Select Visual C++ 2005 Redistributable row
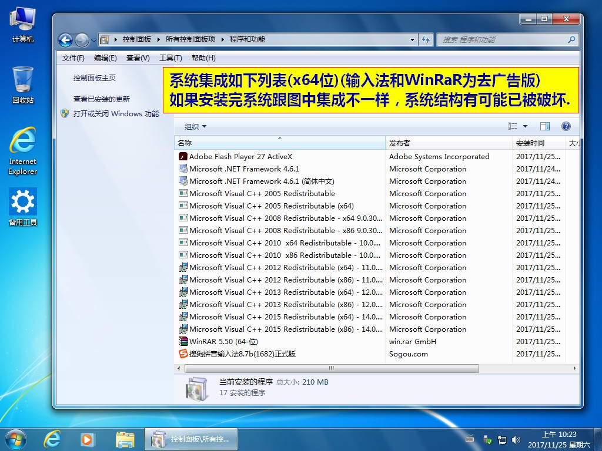 [x=376, y=193]
